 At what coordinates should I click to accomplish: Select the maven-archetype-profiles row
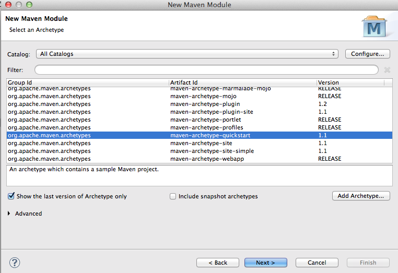tap(200, 127)
